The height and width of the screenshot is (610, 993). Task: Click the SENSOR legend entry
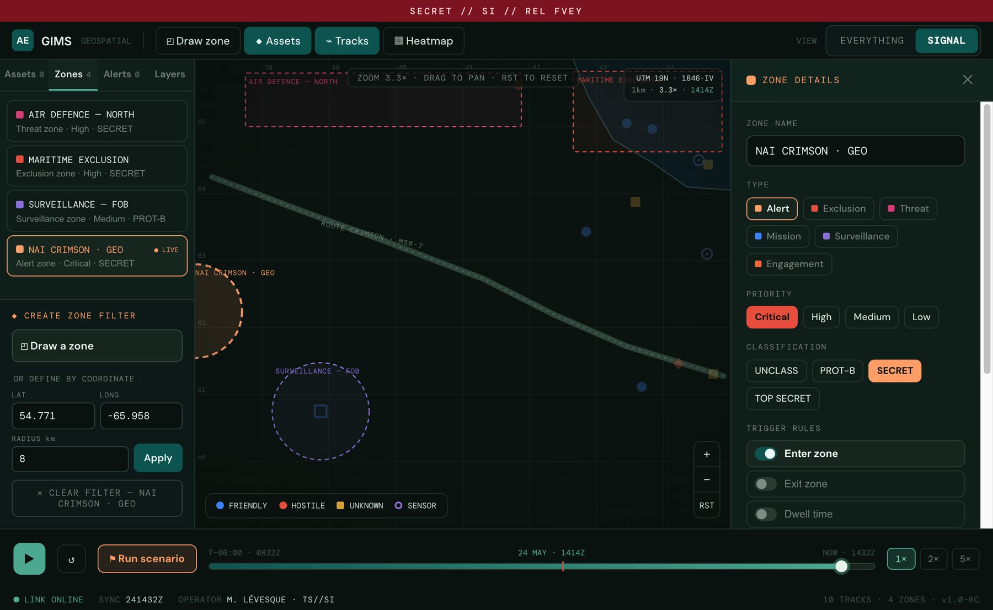coord(415,506)
